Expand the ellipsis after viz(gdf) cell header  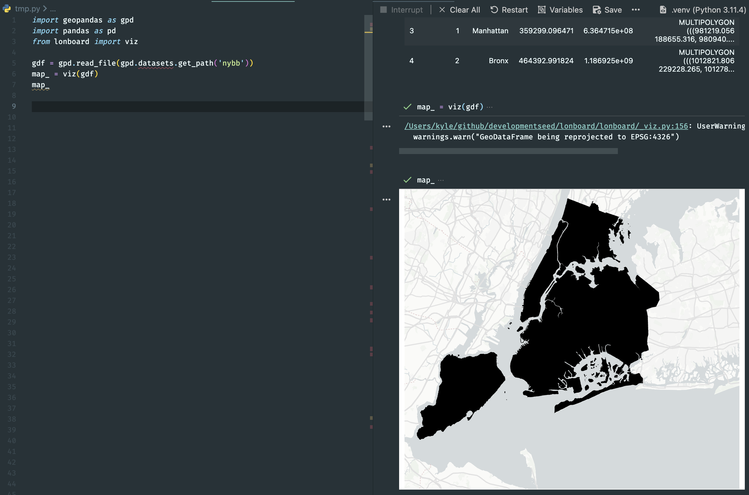(489, 107)
